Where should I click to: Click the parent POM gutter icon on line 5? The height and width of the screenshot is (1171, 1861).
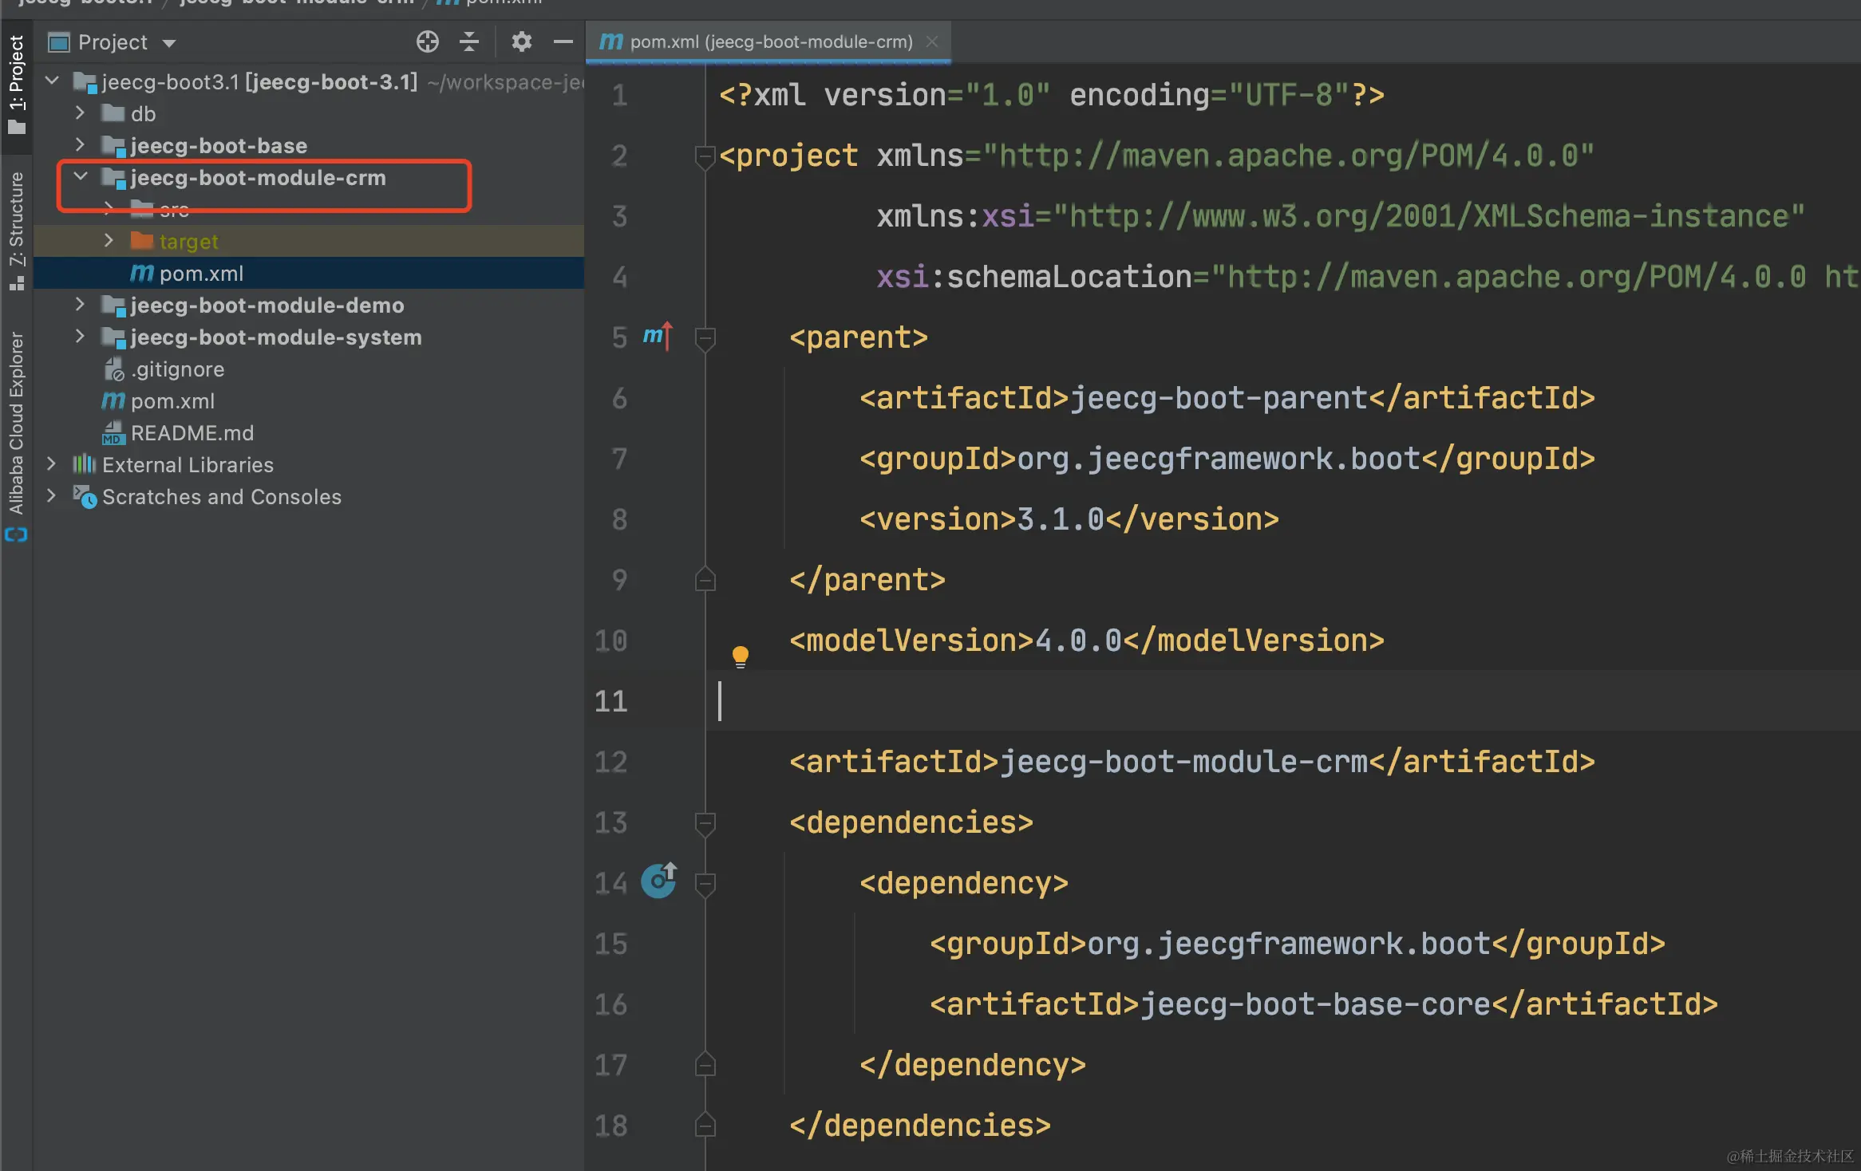coord(658,337)
